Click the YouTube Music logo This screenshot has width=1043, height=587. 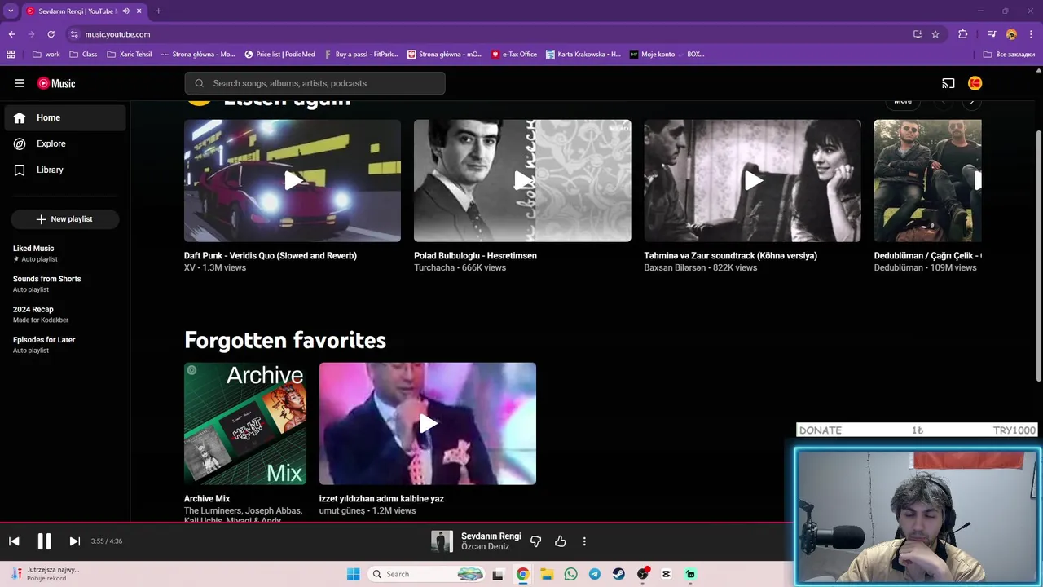tap(56, 83)
